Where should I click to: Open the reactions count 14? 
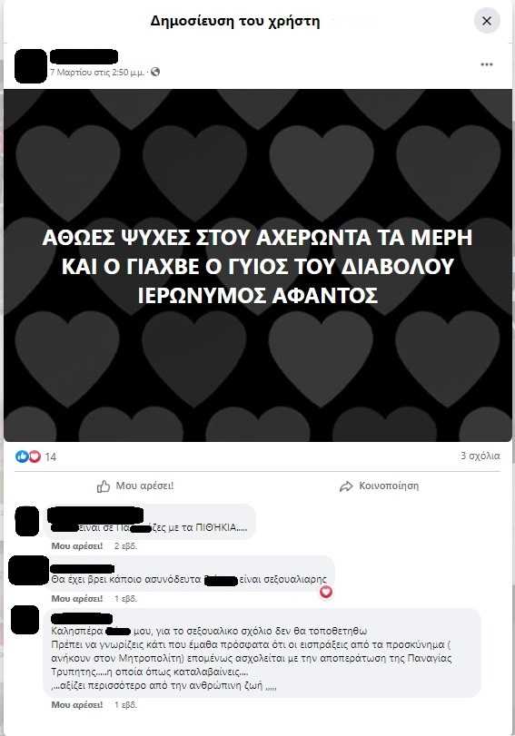point(51,456)
